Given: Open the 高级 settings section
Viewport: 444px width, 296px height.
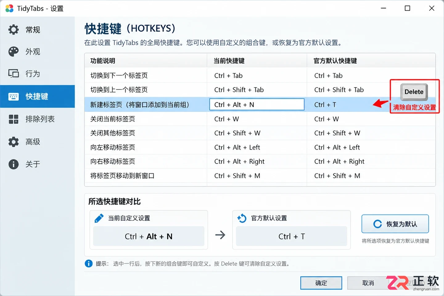Looking at the screenshot, I should 37,142.
